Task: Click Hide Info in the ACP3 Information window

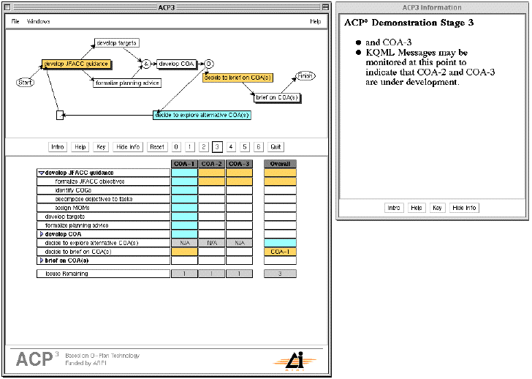Action: (464, 208)
